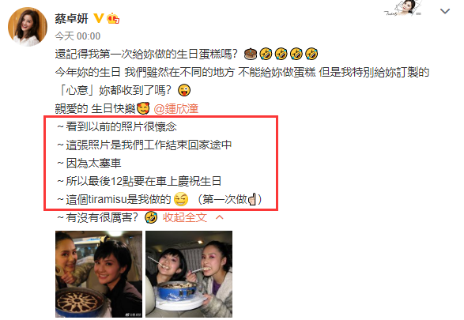
Task: Click the profile avatar of 蔡卓妍
Action: point(28,27)
